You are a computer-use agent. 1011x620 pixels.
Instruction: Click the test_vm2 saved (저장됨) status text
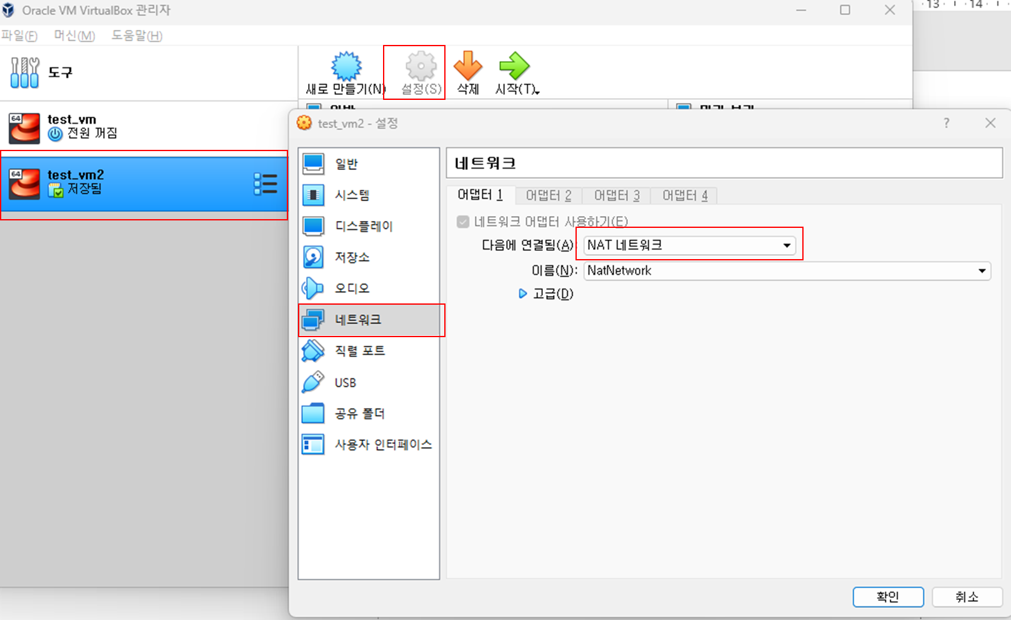84,189
